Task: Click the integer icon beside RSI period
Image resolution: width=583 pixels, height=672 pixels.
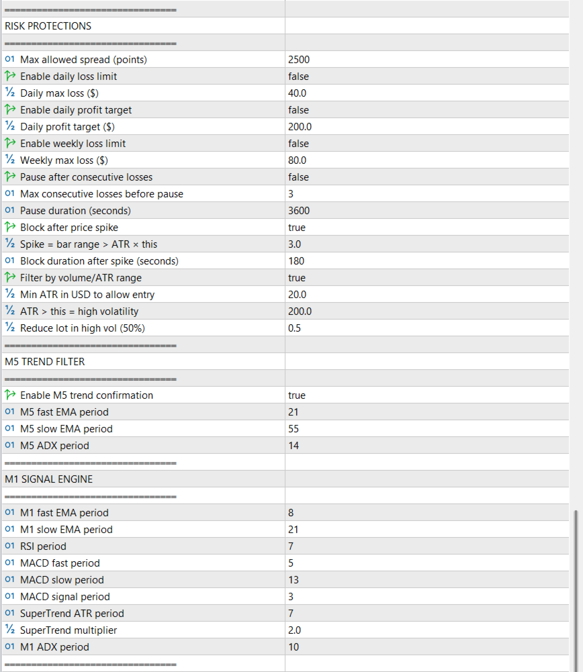Action: [9, 546]
